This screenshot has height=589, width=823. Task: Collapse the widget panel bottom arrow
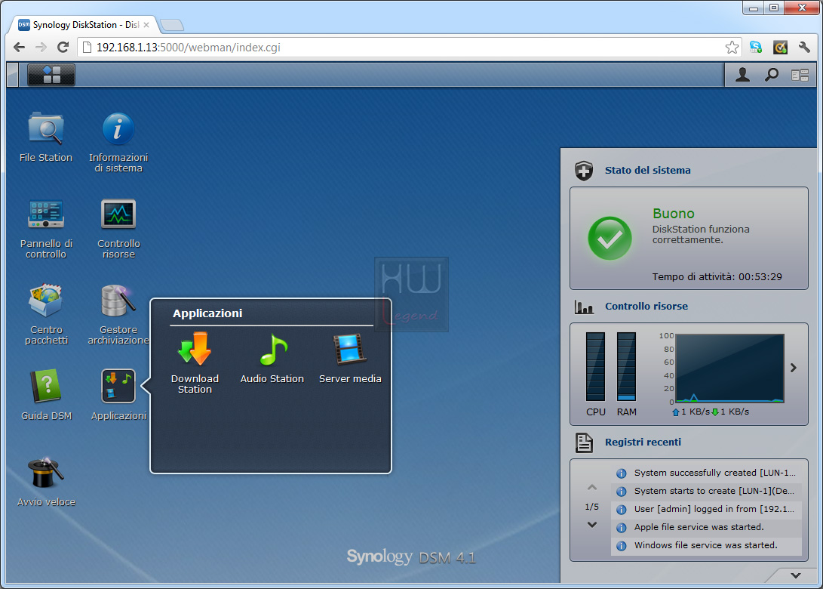click(x=796, y=575)
